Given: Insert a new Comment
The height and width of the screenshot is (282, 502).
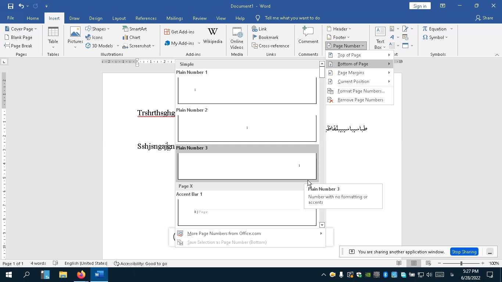Looking at the screenshot, I should point(308,36).
